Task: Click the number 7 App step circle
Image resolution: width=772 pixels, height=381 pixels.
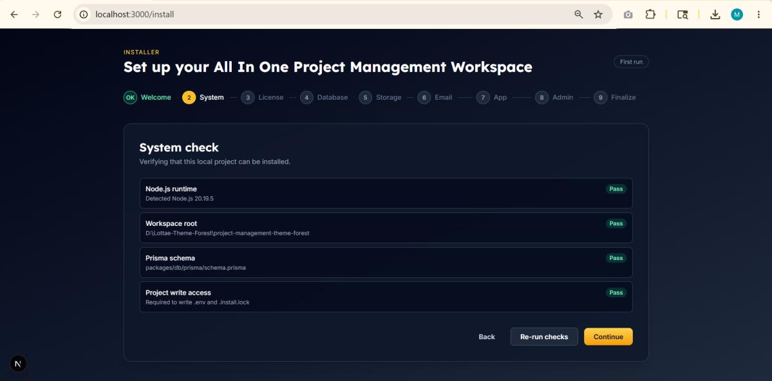Action: coord(483,97)
